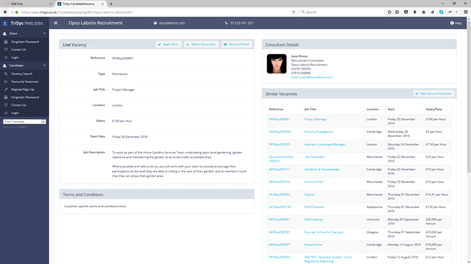Click '£100 per Hour' salary value
This screenshot has width=471, height=264.
122,121
